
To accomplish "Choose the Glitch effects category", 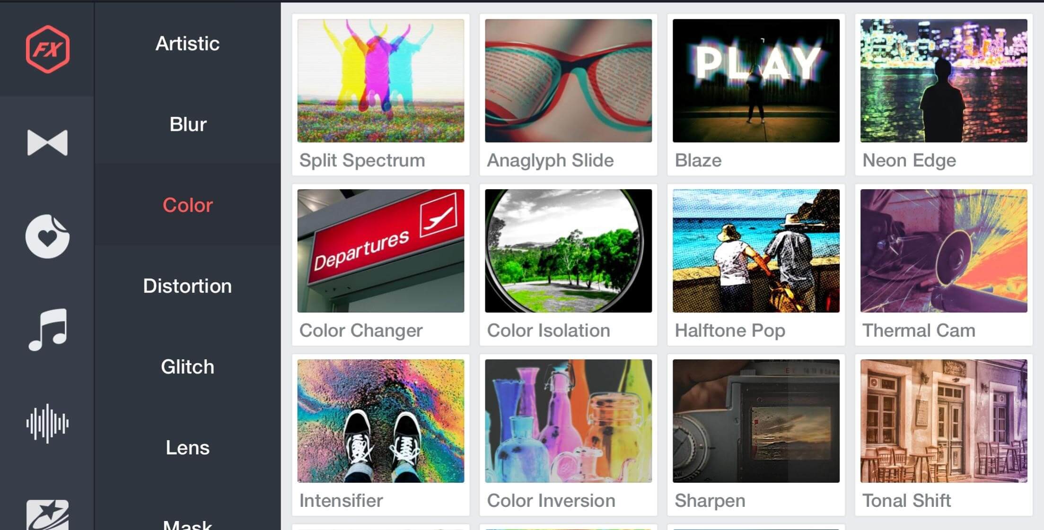I will pos(187,367).
